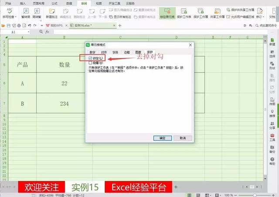The image size is (279, 197).
Task: Open the 实例15 sheet tab
Action: point(85,187)
